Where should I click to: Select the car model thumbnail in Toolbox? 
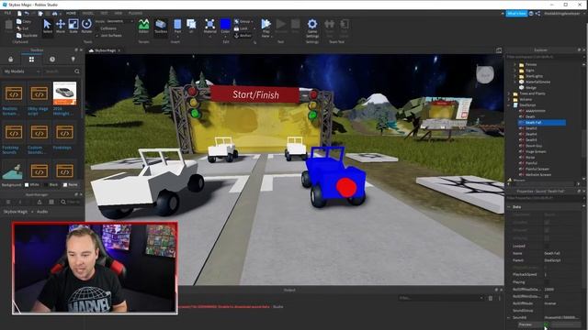tap(64, 93)
